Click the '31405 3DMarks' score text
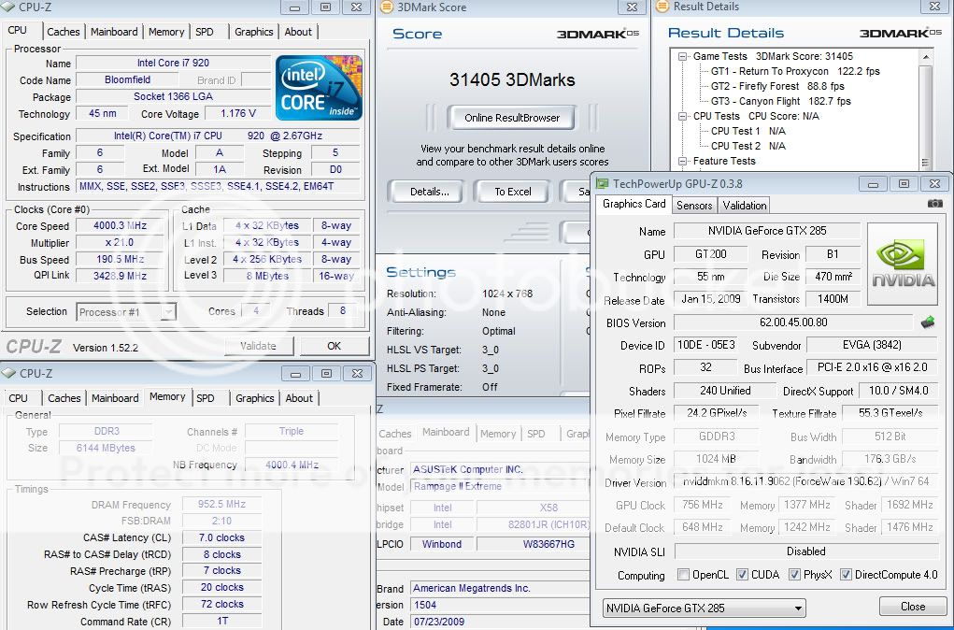 point(512,79)
